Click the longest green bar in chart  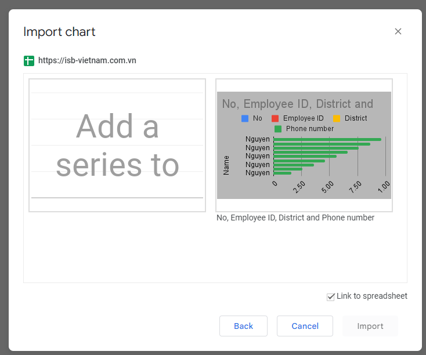327,139
